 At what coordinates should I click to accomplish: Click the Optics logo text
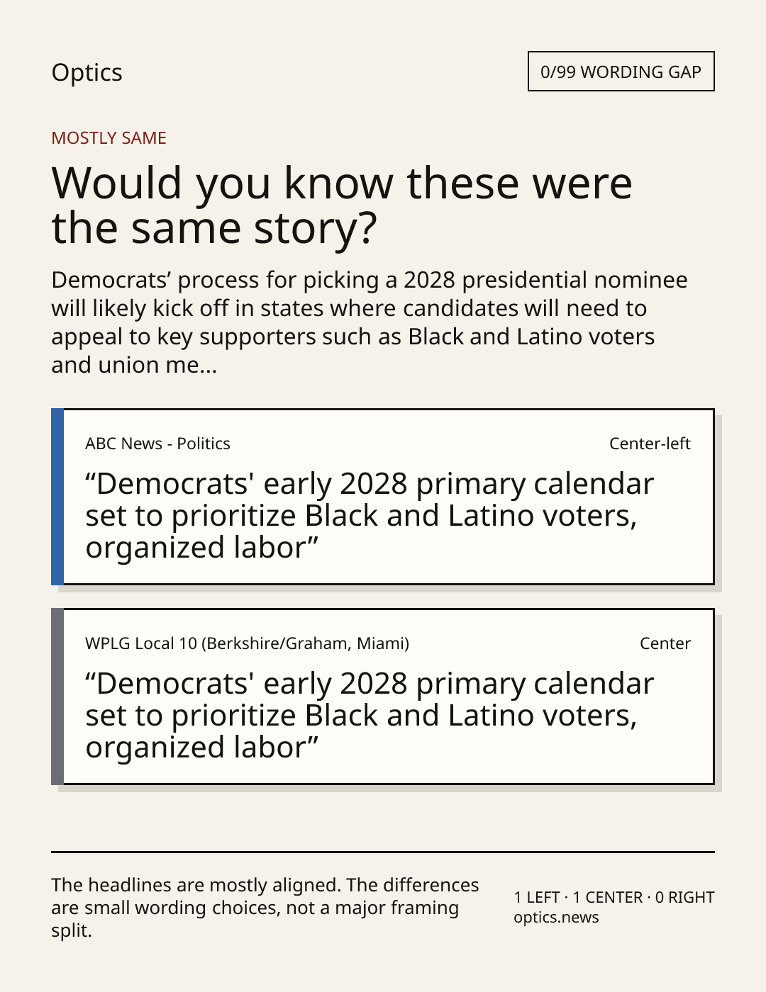pos(87,73)
